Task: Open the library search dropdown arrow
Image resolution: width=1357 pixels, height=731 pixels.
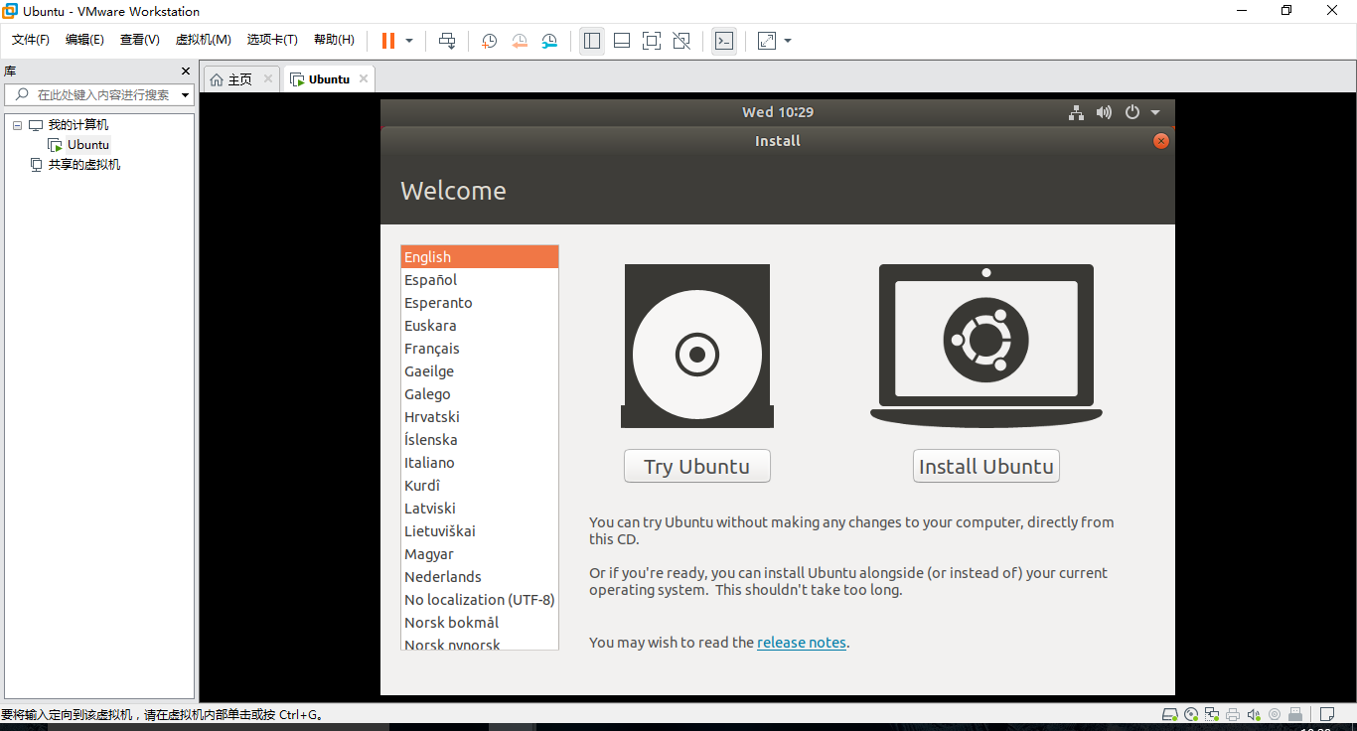Action: coord(186,95)
